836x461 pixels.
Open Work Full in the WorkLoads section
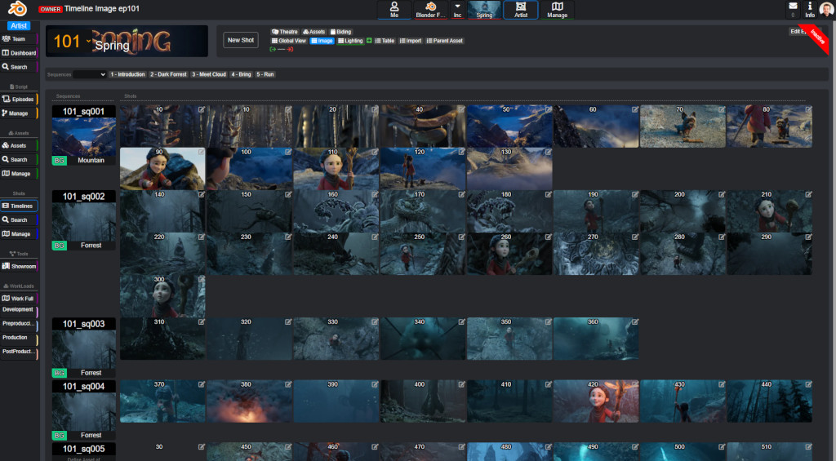pos(19,299)
